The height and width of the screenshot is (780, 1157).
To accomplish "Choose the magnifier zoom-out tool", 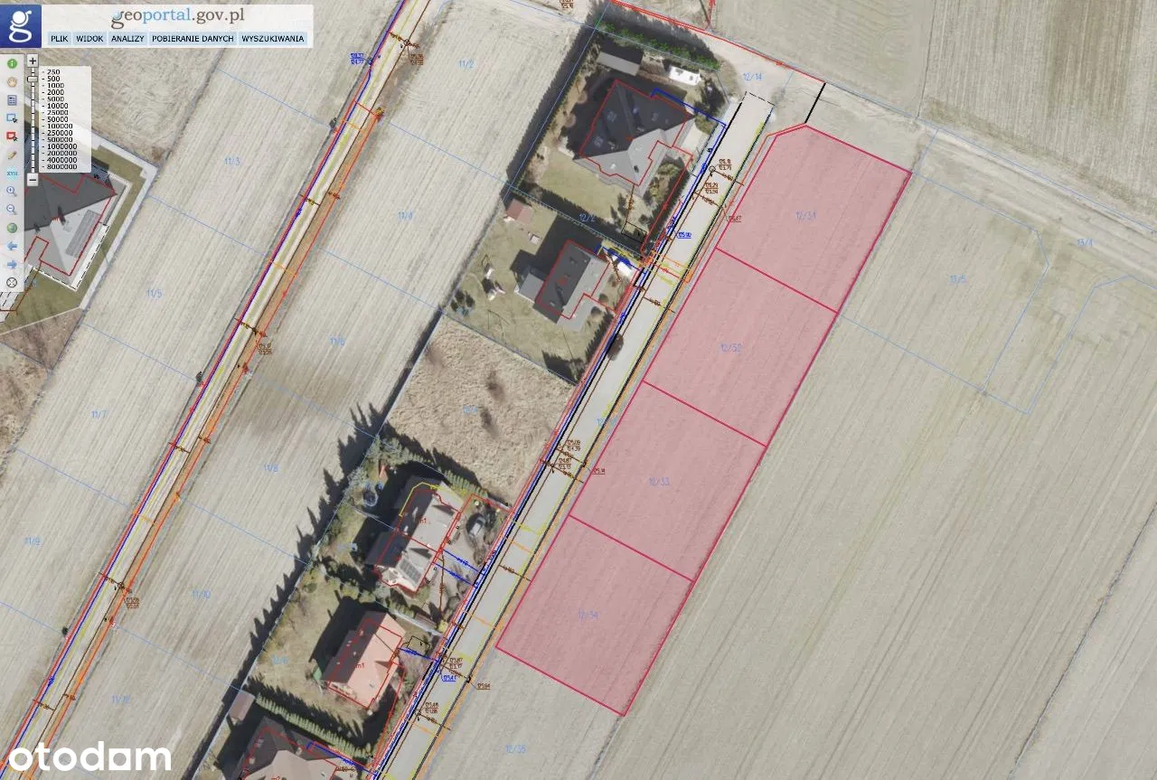I will click(12, 210).
